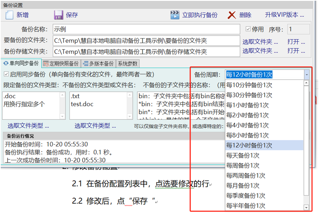Collapse the 备份周期 dropdown arrow
Image resolution: width=319 pixels, height=213 pixels.
coord(307,75)
